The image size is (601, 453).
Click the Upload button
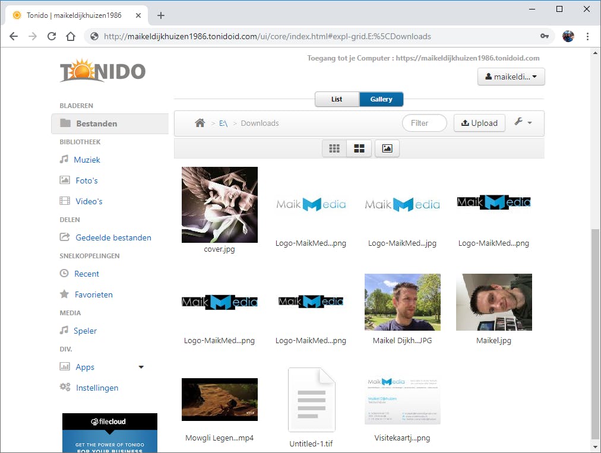[x=479, y=123]
